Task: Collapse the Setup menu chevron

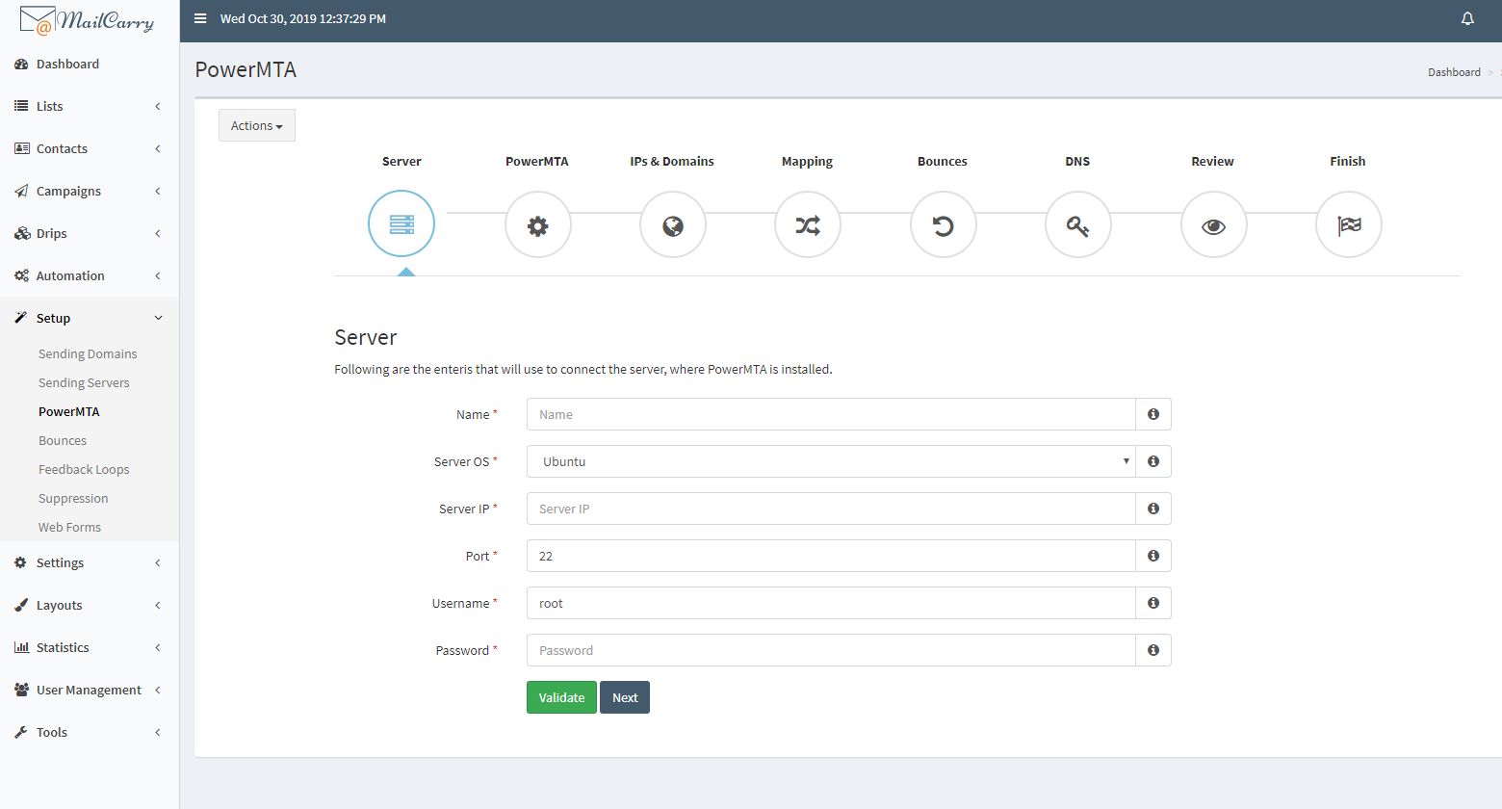Action: point(158,318)
